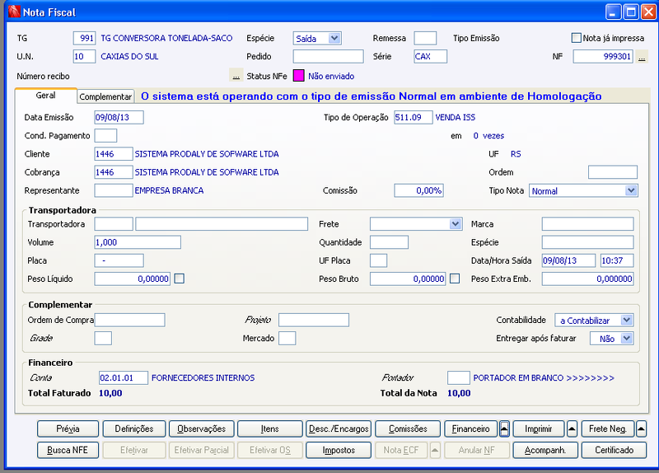This screenshot has height=473, width=659.
Task: Focus the Projeto input field
Action: [314, 320]
